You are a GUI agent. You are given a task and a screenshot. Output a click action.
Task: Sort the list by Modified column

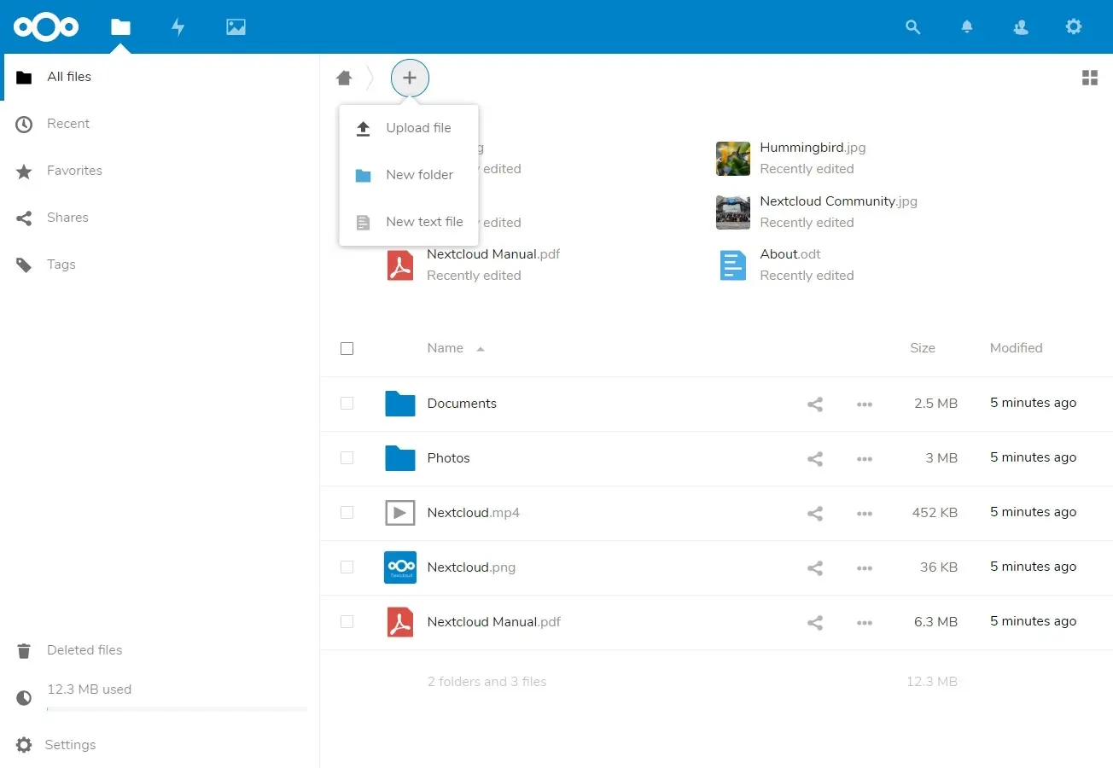coord(1016,348)
